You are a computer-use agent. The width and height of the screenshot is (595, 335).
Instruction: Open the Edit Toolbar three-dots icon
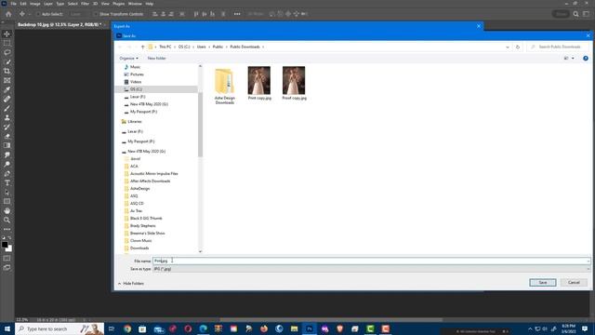coord(7,230)
